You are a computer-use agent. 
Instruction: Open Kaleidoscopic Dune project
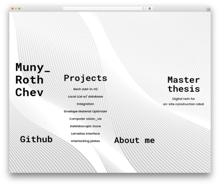click(x=85, y=126)
